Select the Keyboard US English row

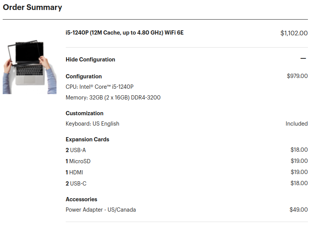(x=187, y=124)
